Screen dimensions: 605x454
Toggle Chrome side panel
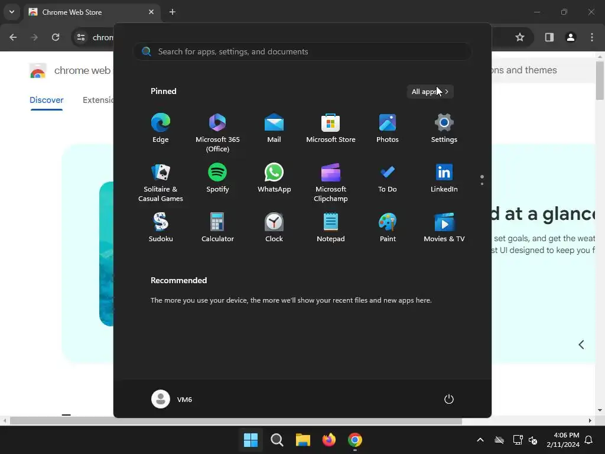tap(549, 37)
